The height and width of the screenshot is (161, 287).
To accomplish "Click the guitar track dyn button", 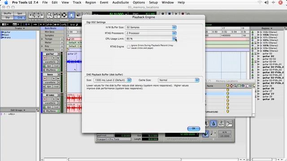I will coord(49,66).
